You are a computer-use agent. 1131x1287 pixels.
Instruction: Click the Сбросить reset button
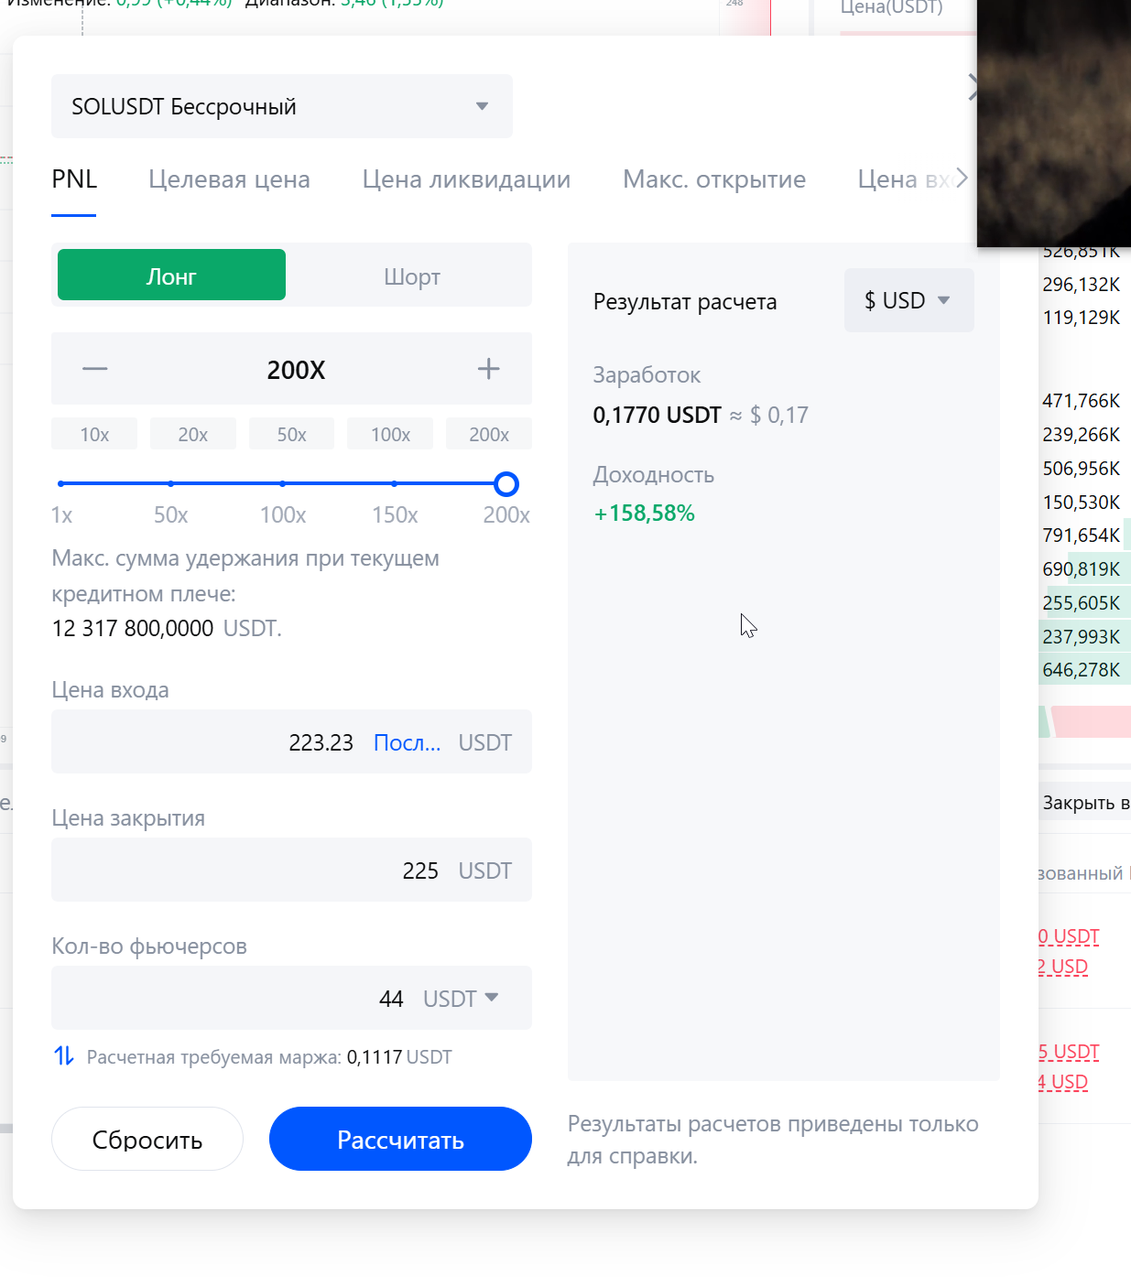tap(147, 1139)
